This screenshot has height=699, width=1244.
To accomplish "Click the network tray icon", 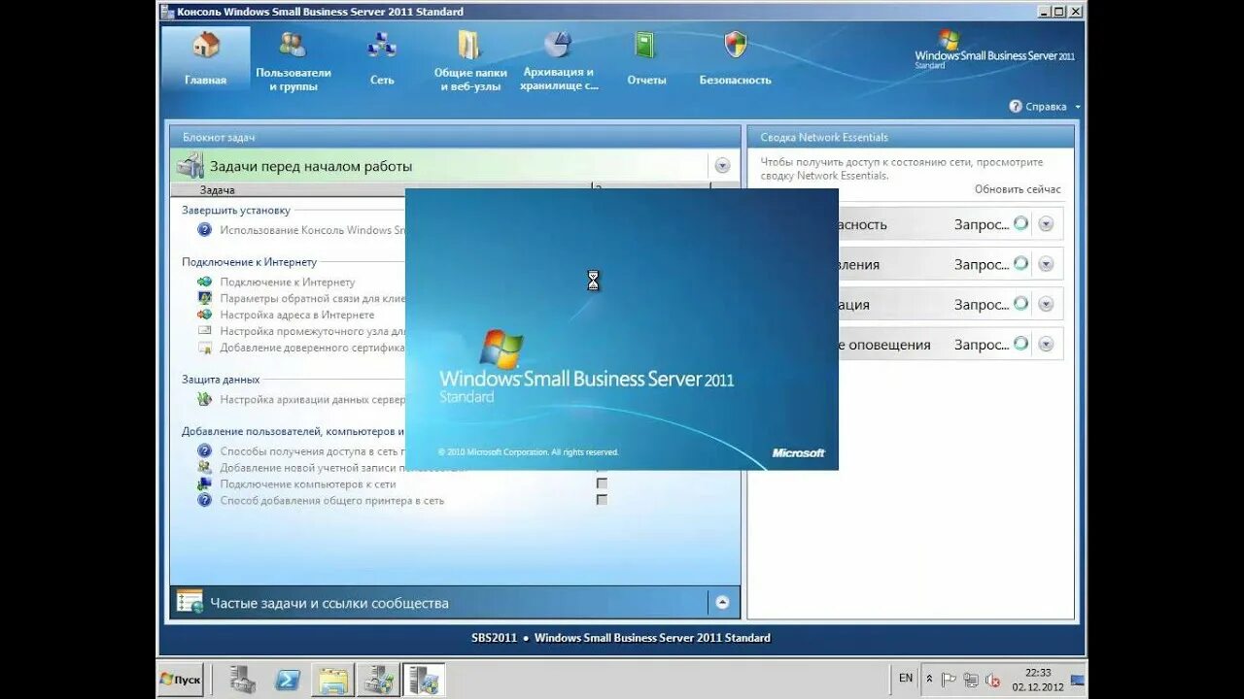I will [x=971, y=680].
